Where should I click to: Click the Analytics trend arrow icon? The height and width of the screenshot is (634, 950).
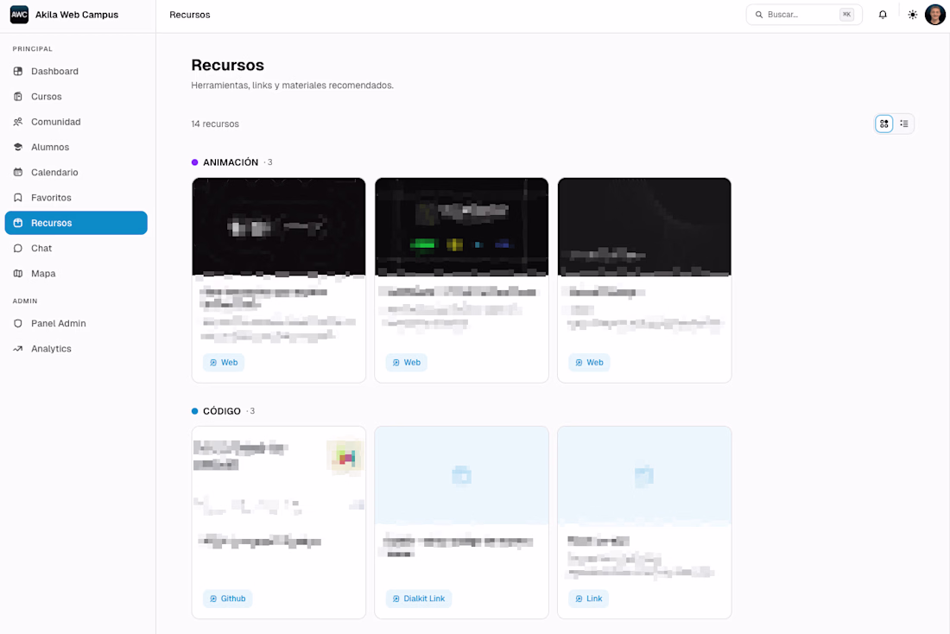click(x=18, y=349)
